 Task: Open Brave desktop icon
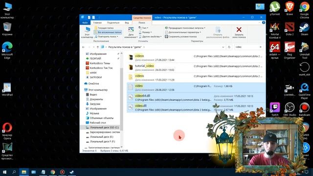290,9
